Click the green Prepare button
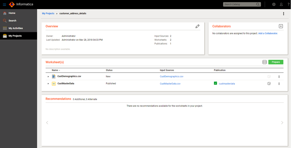Image resolution: width=291 pixels, height=148 pixels. coord(276,62)
